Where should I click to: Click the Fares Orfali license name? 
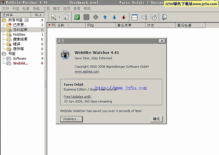tap(73, 85)
